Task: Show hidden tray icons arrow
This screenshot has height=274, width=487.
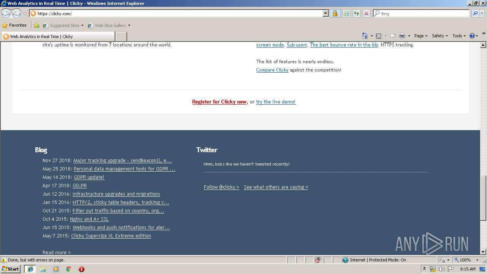Action: (424, 269)
